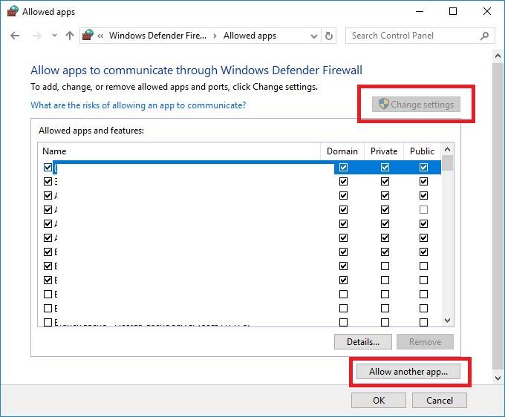The image size is (505, 417).
Task: Refresh the Allowed apps page
Action: tap(328, 36)
